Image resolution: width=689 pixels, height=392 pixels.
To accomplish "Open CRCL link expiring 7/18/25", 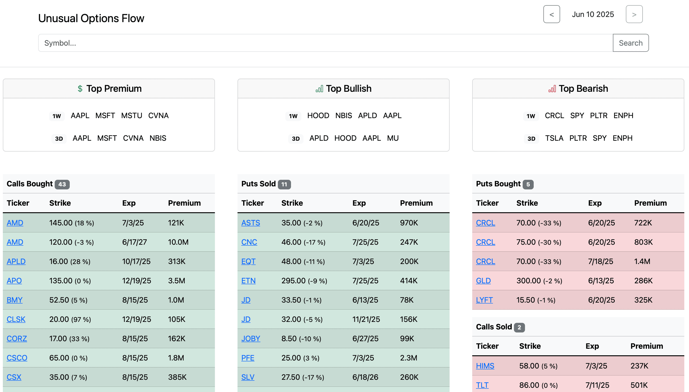I will [x=485, y=261].
